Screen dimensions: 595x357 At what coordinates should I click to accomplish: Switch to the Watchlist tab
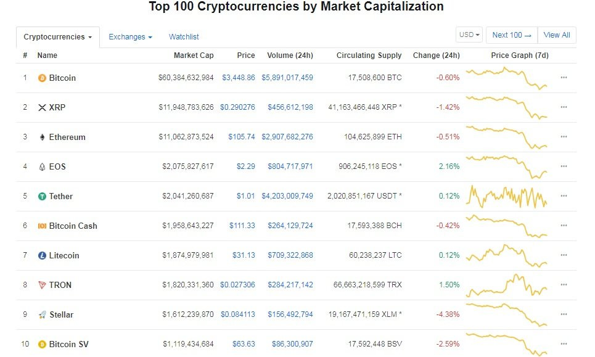tap(184, 37)
